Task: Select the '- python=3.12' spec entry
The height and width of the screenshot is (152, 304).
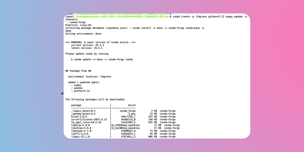Action: 81,91
